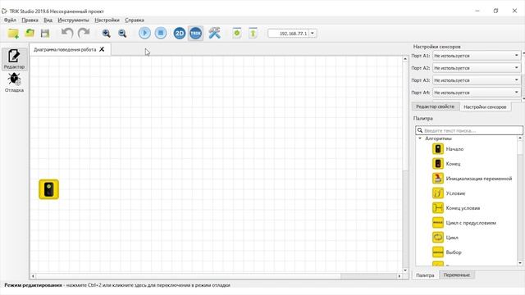Select Конец условия block

click(456, 208)
